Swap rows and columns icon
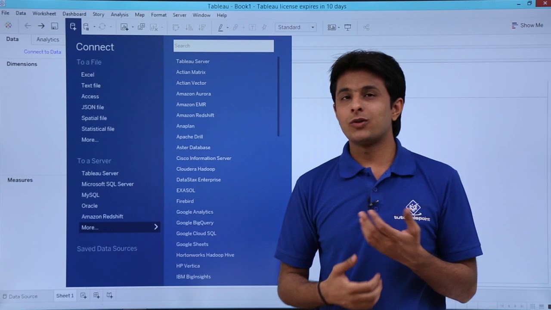Screen dimensions: 551x310 pyautogui.click(x=176, y=27)
